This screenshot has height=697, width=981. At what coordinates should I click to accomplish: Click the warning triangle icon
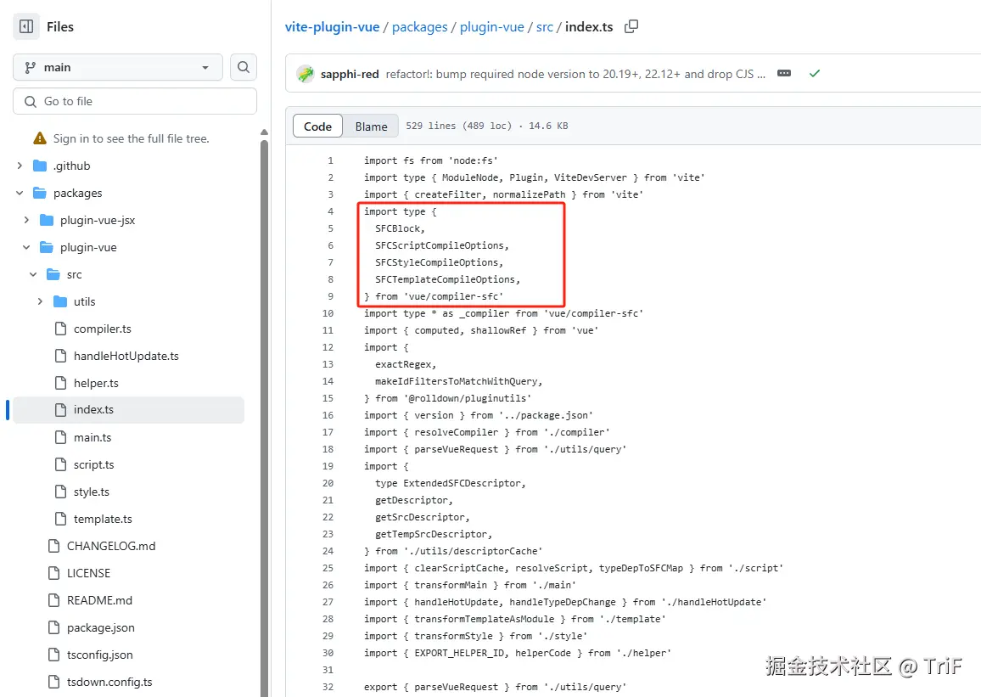40,138
